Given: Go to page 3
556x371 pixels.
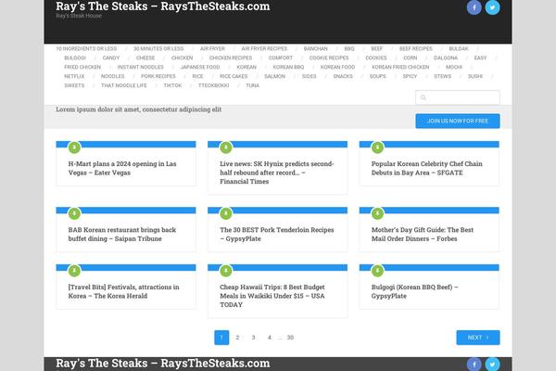Looking at the screenshot, I should click(x=253, y=338).
